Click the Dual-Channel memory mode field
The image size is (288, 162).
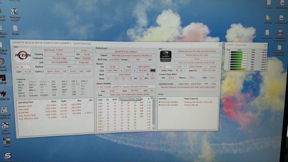pyautogui.click(x=125, y=75)
